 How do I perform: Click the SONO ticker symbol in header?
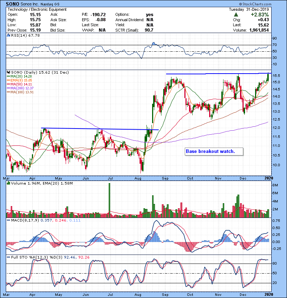point(13,4)
